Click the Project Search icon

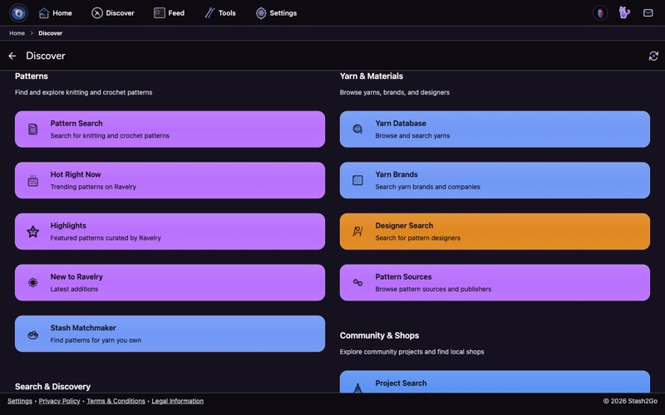coord(357,388)
